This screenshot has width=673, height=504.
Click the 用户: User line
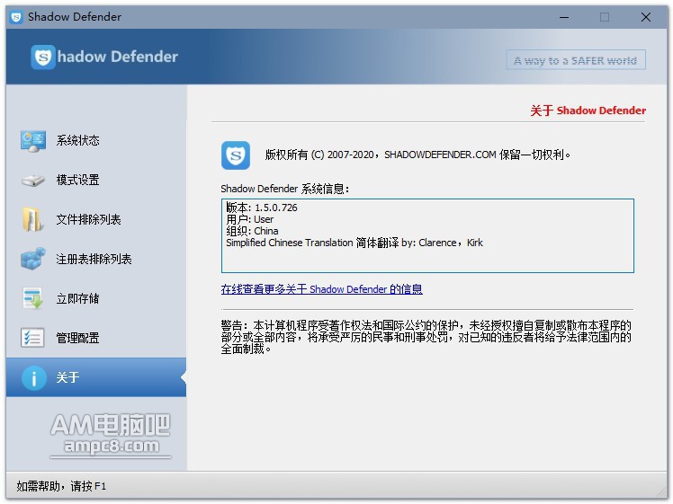coord(250,219)
